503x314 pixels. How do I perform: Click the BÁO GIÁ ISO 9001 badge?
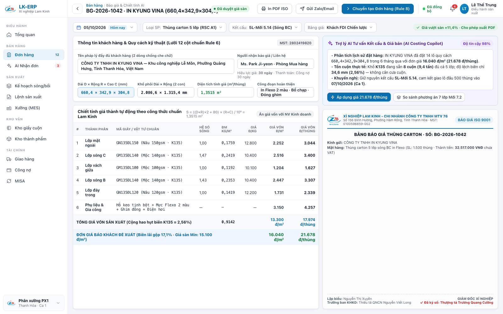pyautogui.click(x=474, y=120)
